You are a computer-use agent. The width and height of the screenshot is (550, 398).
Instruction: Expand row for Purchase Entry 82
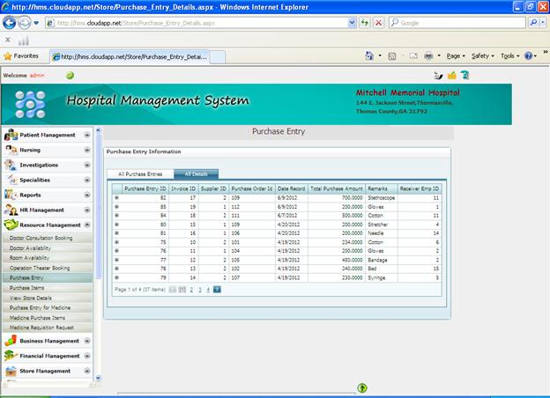116,198
